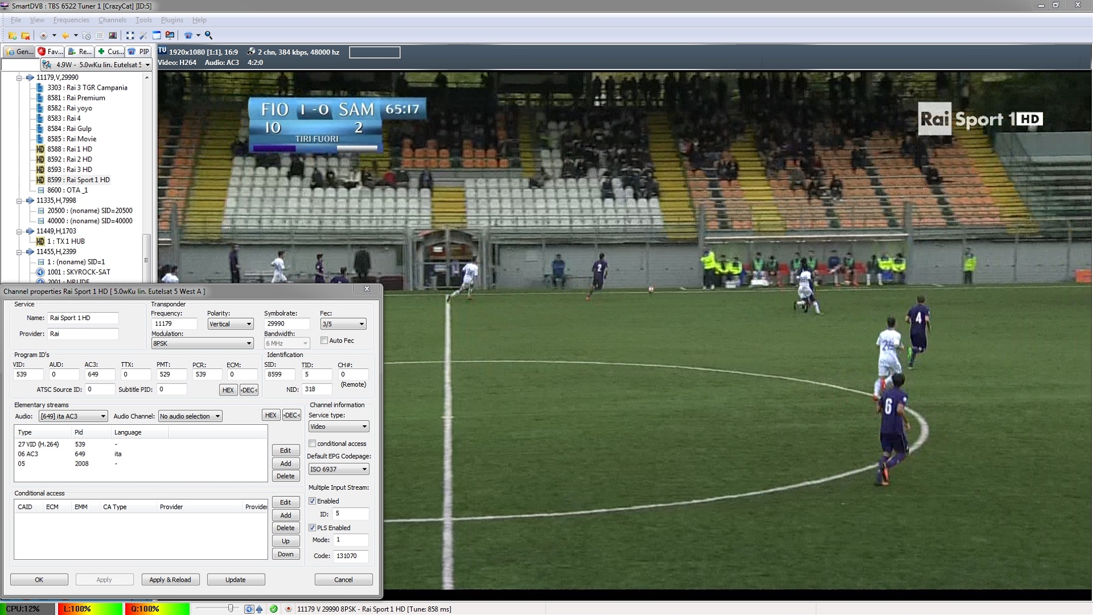Open the Audio [649] ita AC3 dropdown
Image resolution: width=1093 pixels, height=615 pixels.
73,416
